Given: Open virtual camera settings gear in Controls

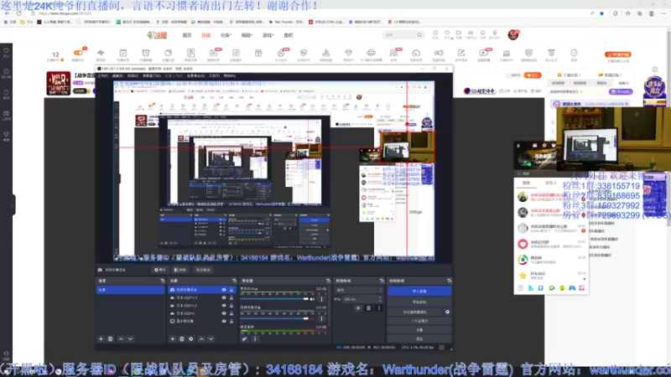Looking at the screenshot, I should [x=447, y=312].
